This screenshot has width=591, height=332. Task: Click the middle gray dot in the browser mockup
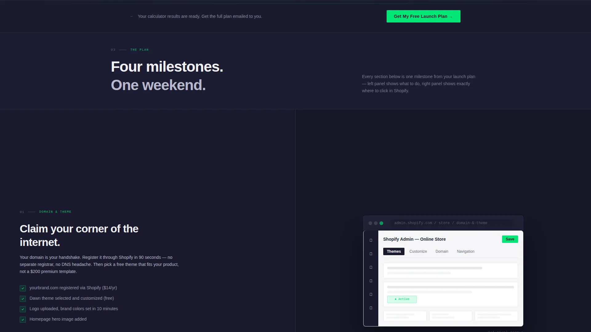point(376,223)
